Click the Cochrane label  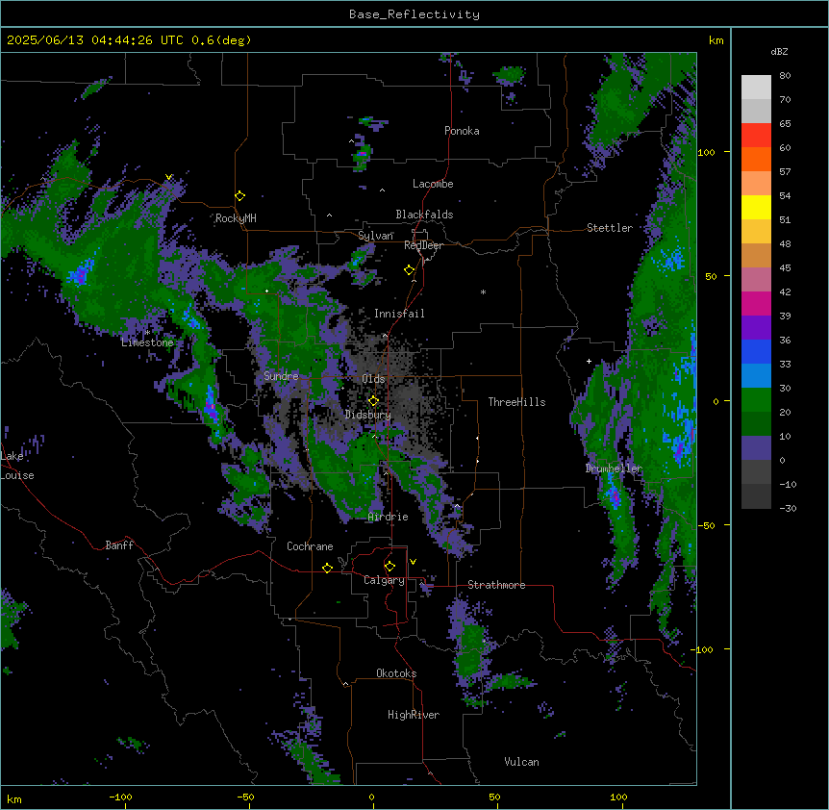[310, 546]
